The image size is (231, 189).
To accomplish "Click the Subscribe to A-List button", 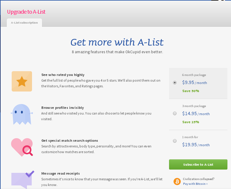I will point(198,164).
